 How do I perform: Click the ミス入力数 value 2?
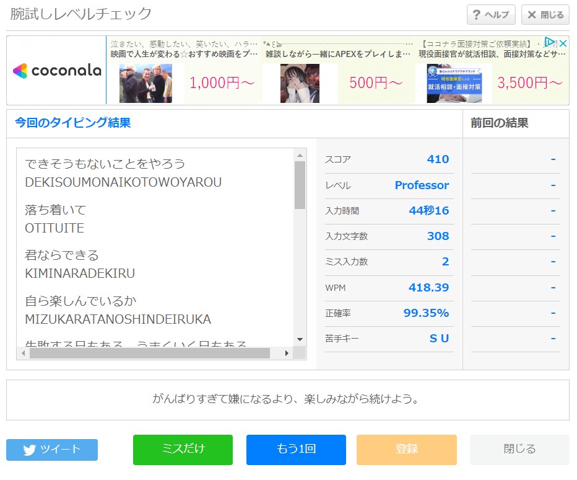(445, 261)
